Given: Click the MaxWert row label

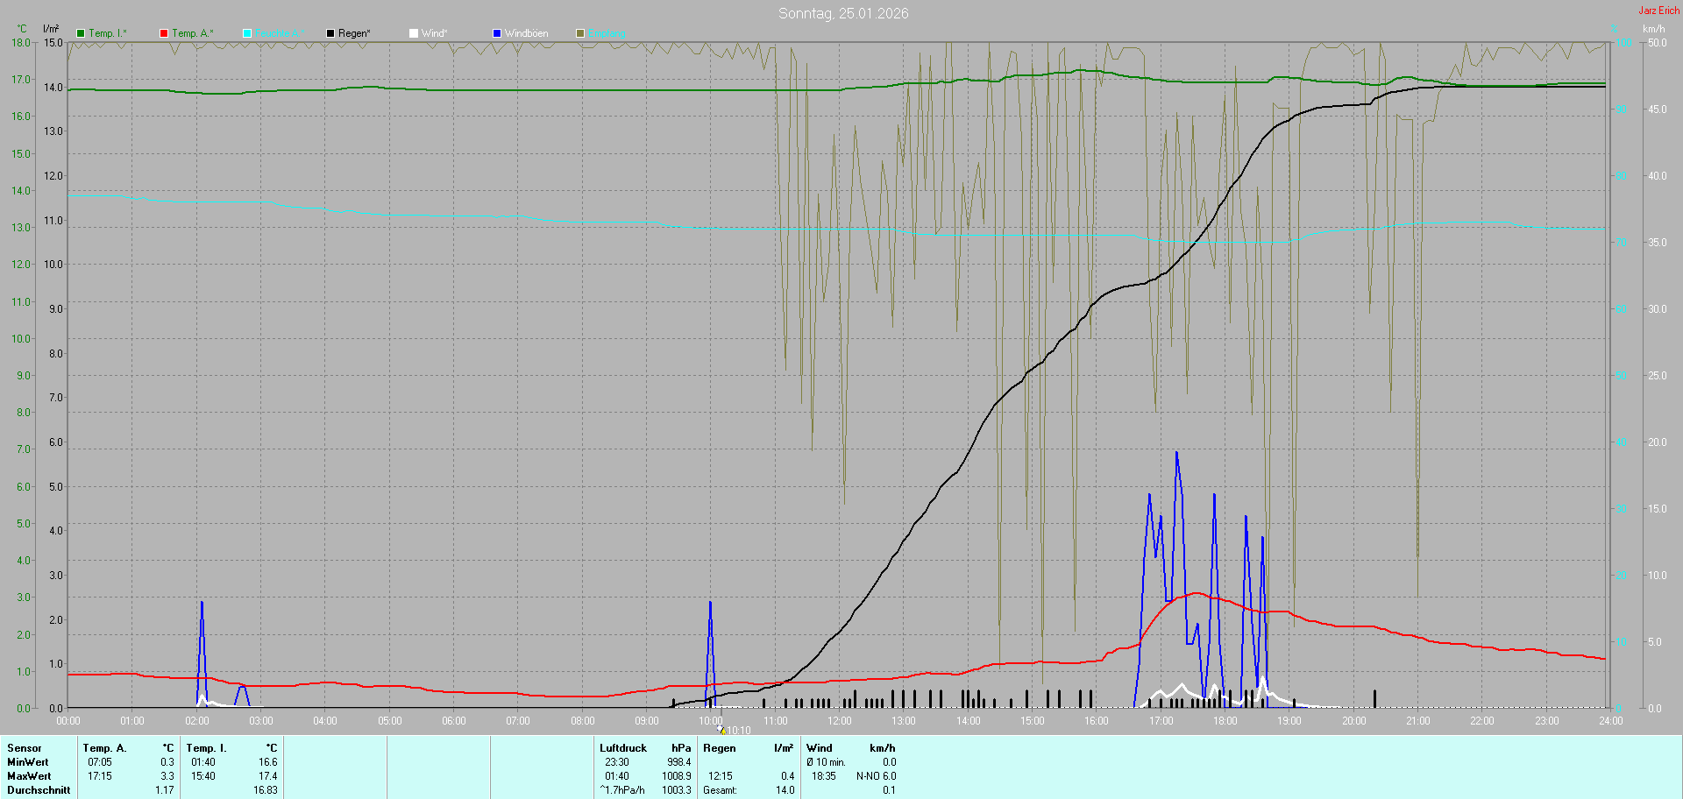Looking at the screenshot, I should point(29,776).
